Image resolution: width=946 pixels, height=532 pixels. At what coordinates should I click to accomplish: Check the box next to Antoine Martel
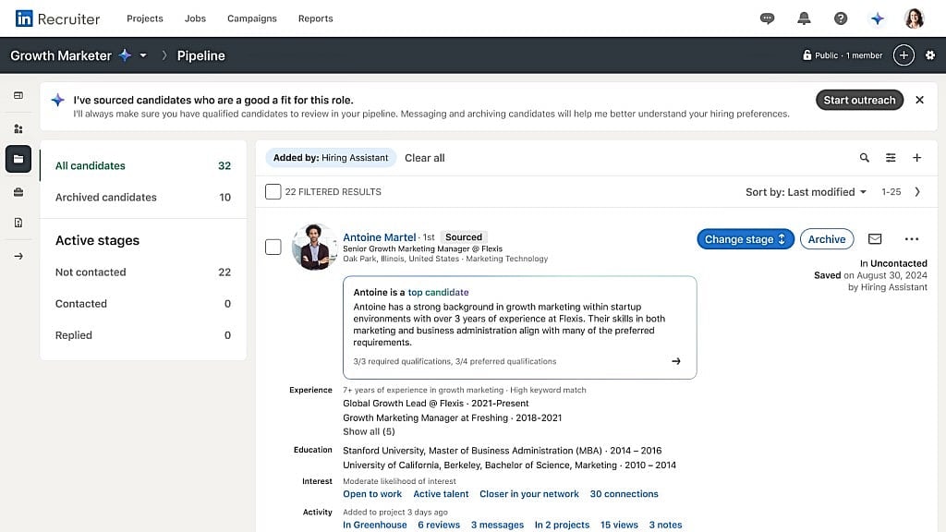273,247
